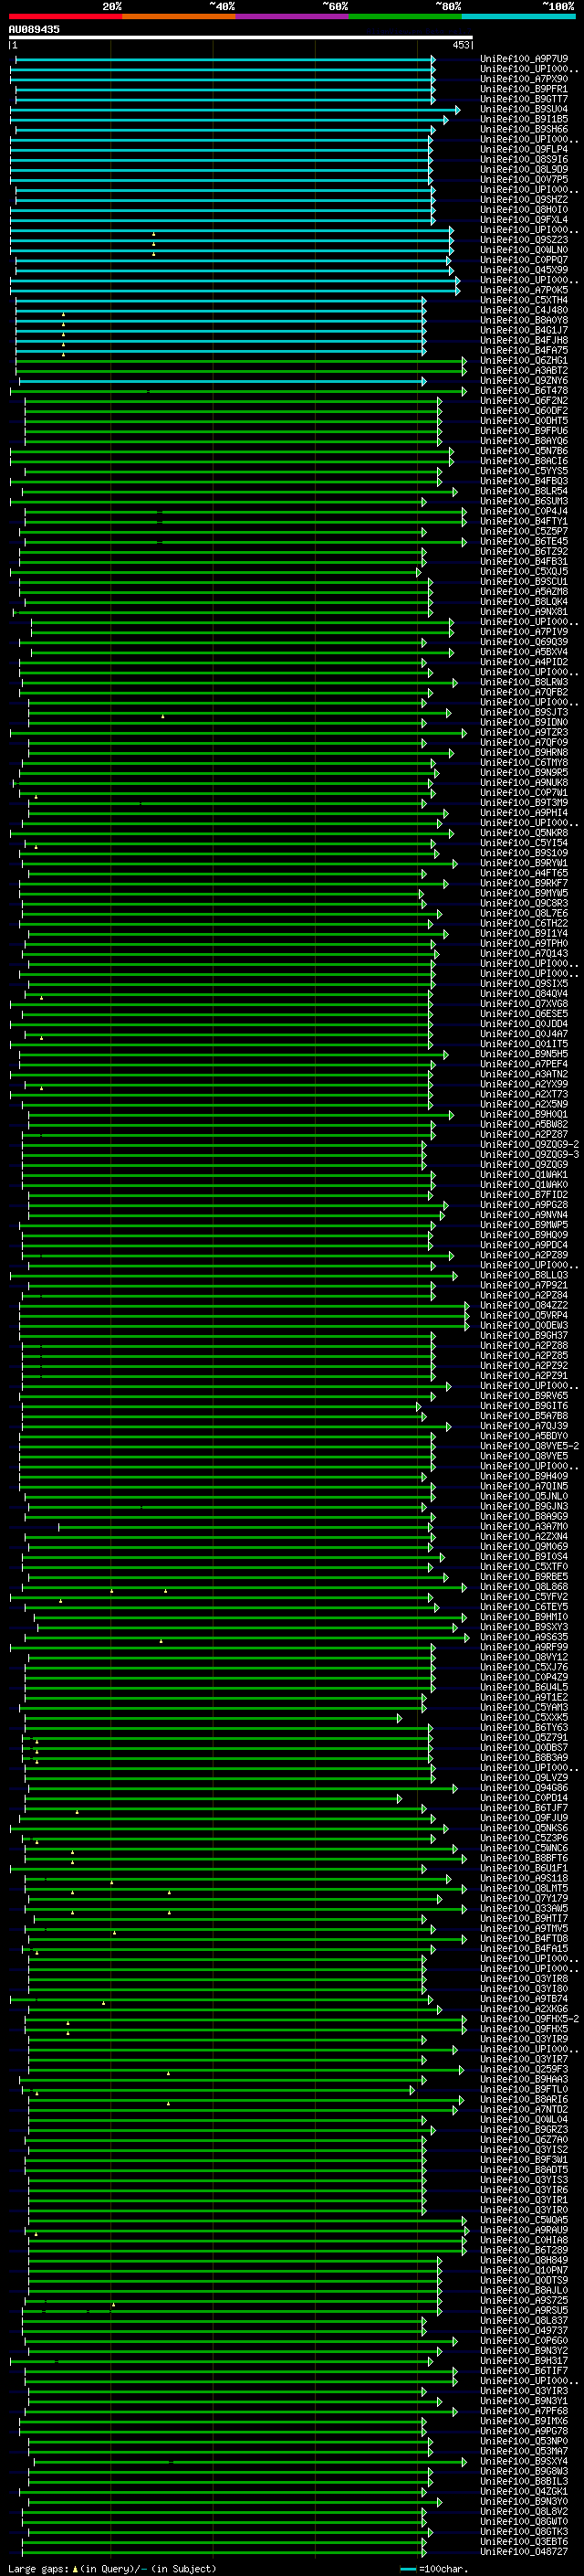Select the UniRef100_A3A7M0 hit label

(524, 1526)
